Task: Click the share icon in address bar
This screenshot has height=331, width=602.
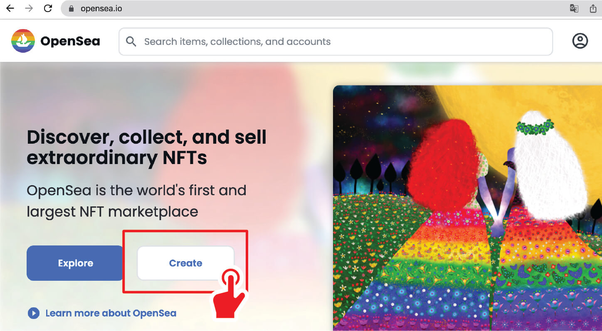Action: point(593,8)
